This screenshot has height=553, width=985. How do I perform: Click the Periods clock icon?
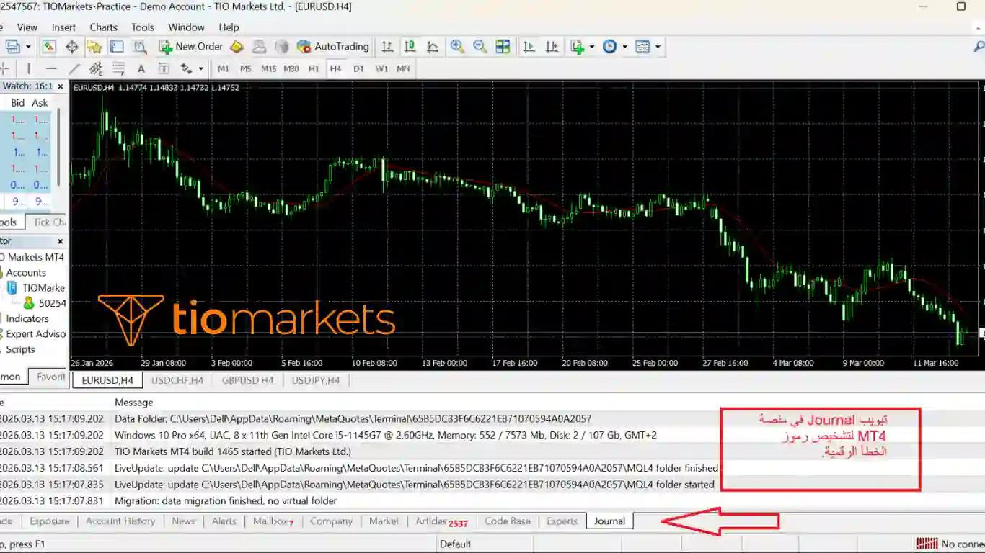point(609,47)
